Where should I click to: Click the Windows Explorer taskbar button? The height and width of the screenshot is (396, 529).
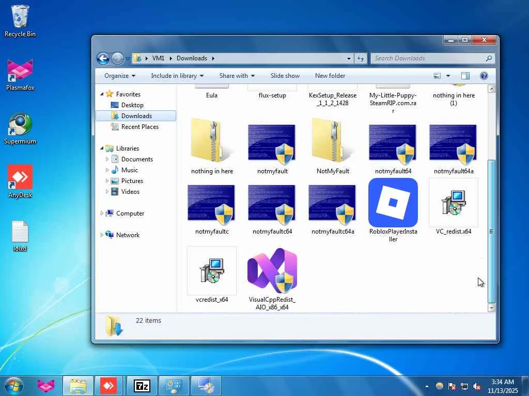click(78, 386)
